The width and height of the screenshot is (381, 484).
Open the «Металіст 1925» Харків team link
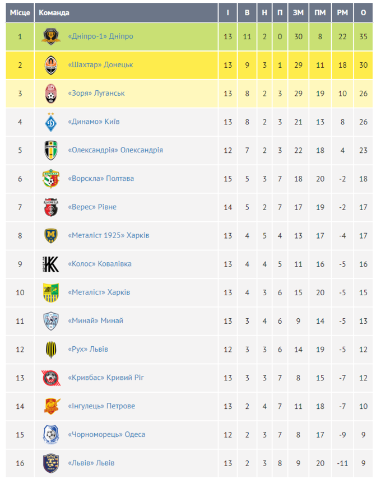tap(108, 236)
